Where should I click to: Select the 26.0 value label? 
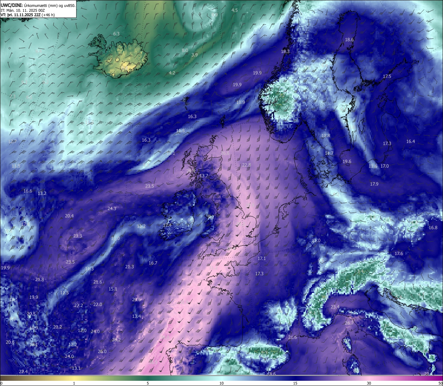point(102,351)
